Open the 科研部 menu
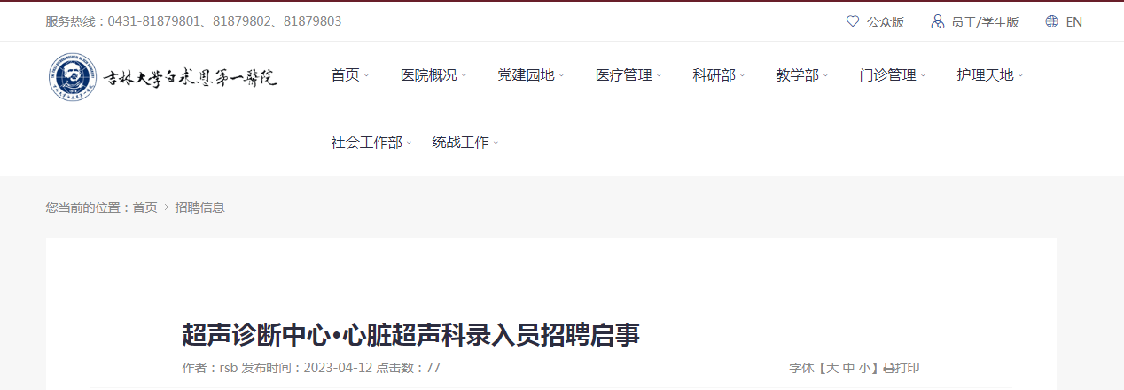This screenshot has width=1124, height=390. tap(719, 75)
